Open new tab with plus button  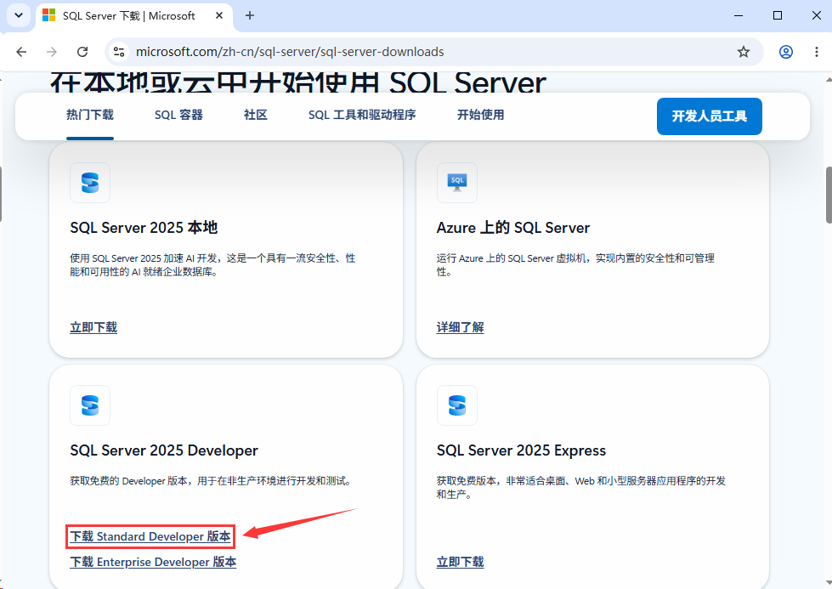(x=249, y=16)
